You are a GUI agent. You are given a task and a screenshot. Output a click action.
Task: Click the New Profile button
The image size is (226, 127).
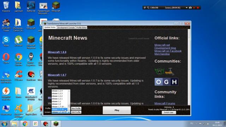[x=76, y=108]
